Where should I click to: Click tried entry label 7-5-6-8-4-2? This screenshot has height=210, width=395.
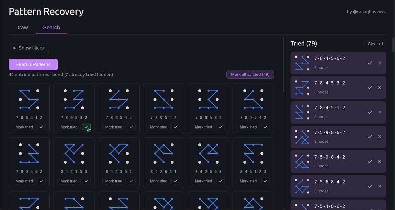tap(329, 182)
